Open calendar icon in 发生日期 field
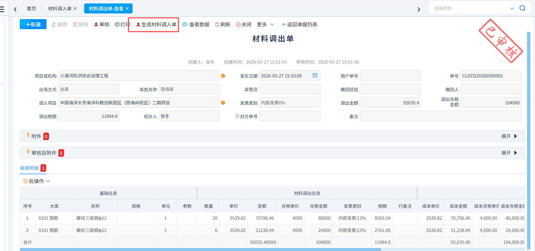This screenshot has width=535, height=251. pyautogui.click(x=315, y=76)
